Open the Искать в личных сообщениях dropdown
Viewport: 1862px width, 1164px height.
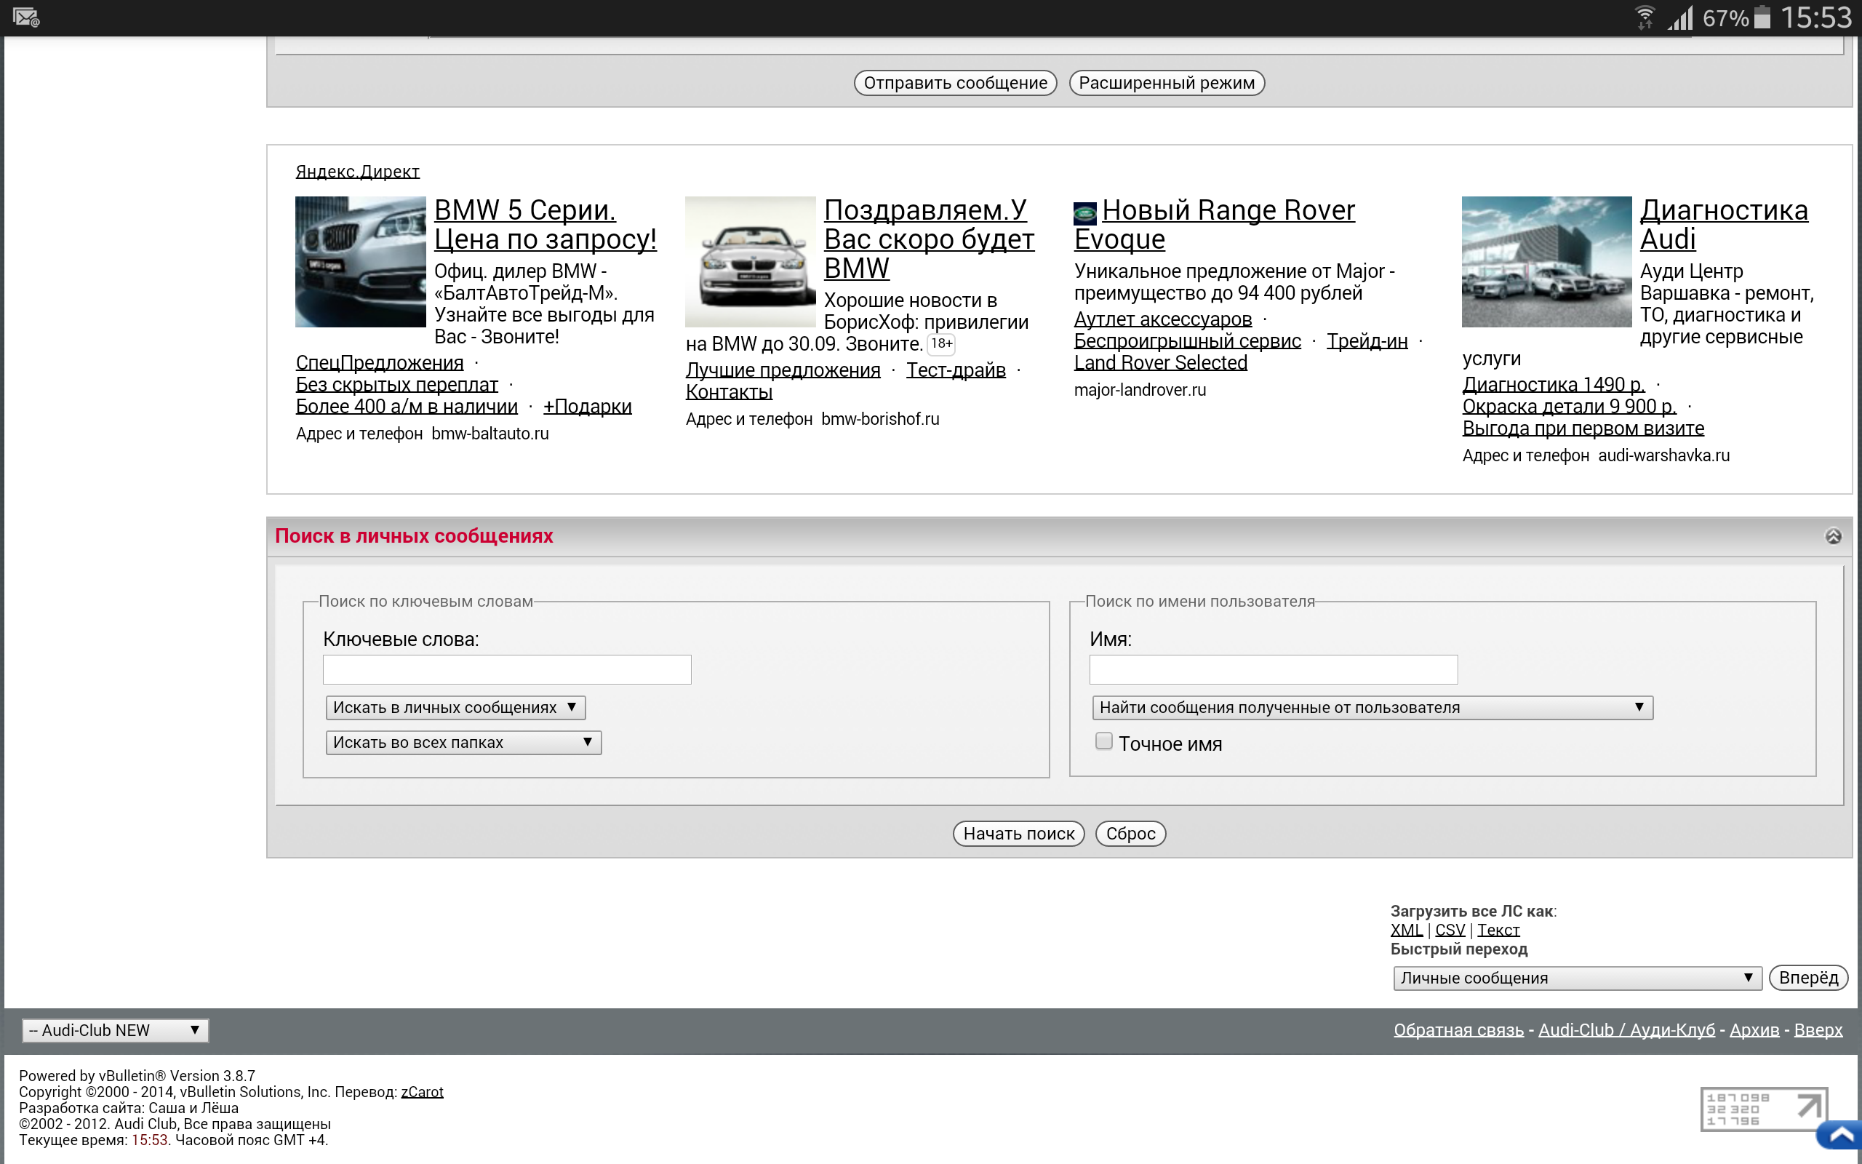pyautogui.click(x=455, y=707)
